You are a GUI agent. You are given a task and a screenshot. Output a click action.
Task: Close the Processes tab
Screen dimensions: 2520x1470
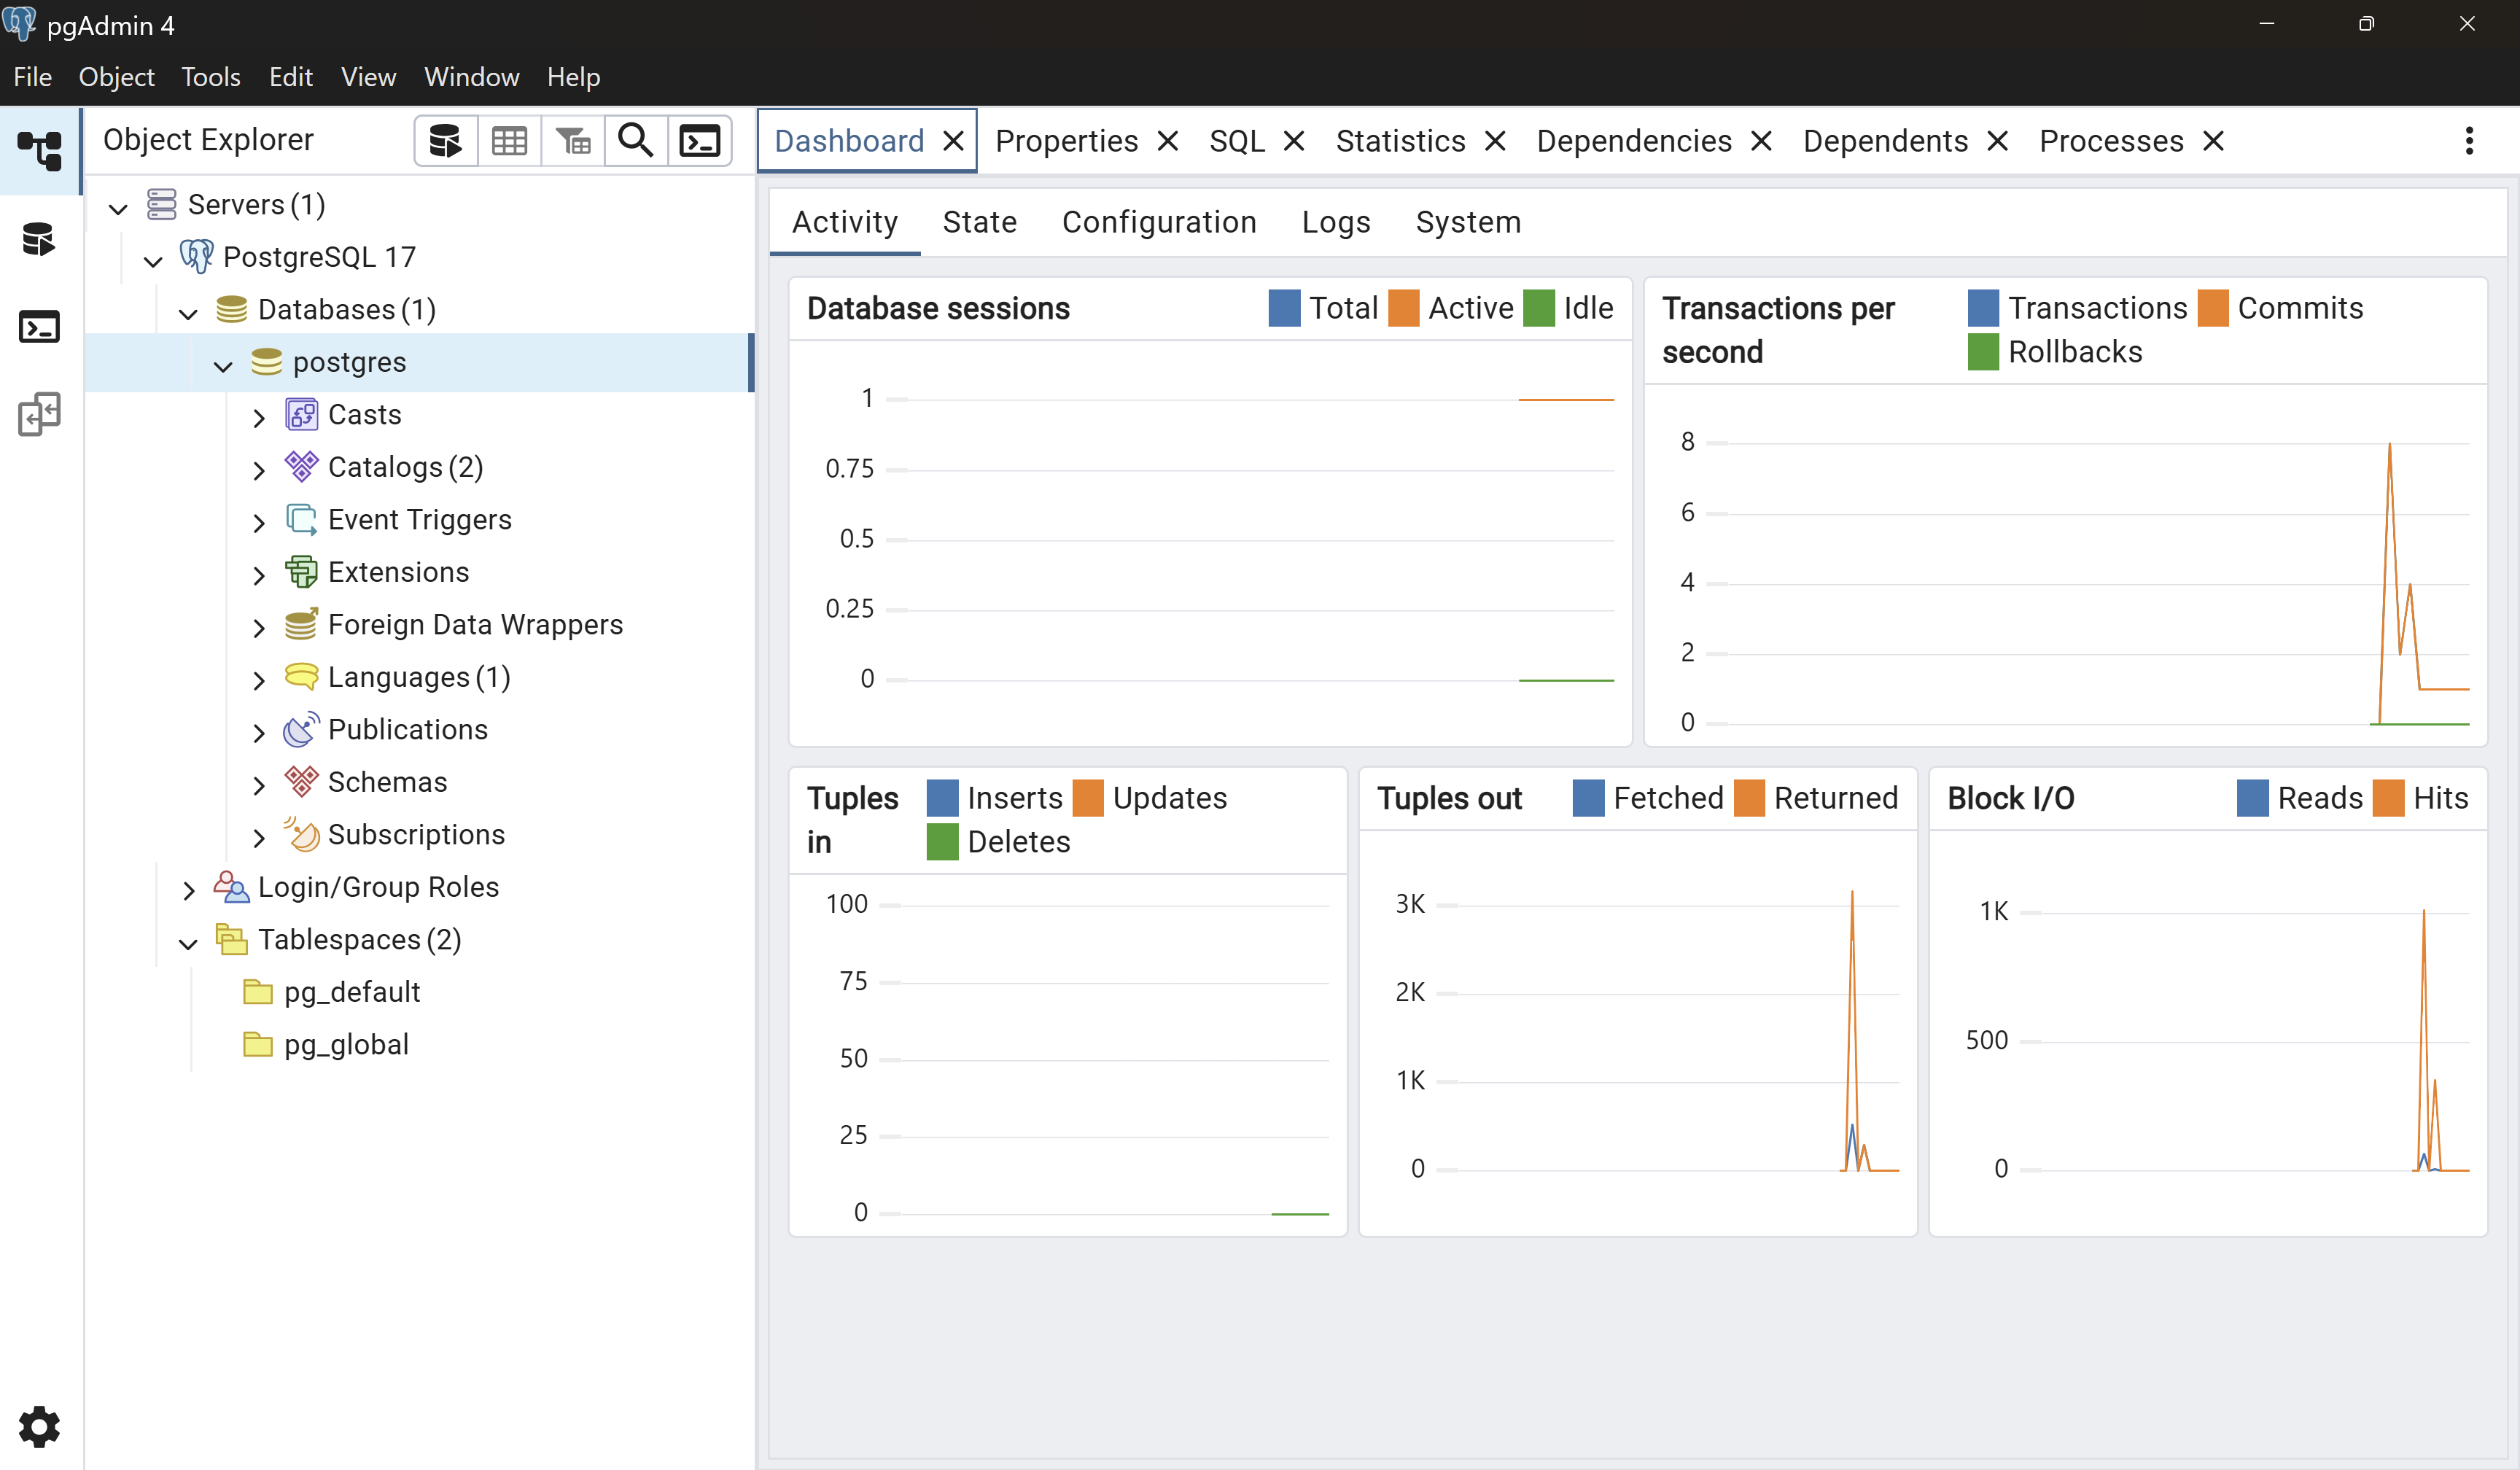click(x=2213, y=141)
